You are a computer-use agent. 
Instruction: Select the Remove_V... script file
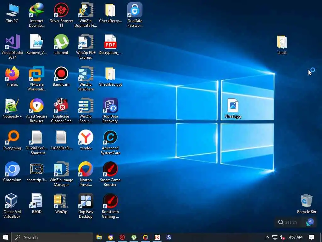[36, 42]
